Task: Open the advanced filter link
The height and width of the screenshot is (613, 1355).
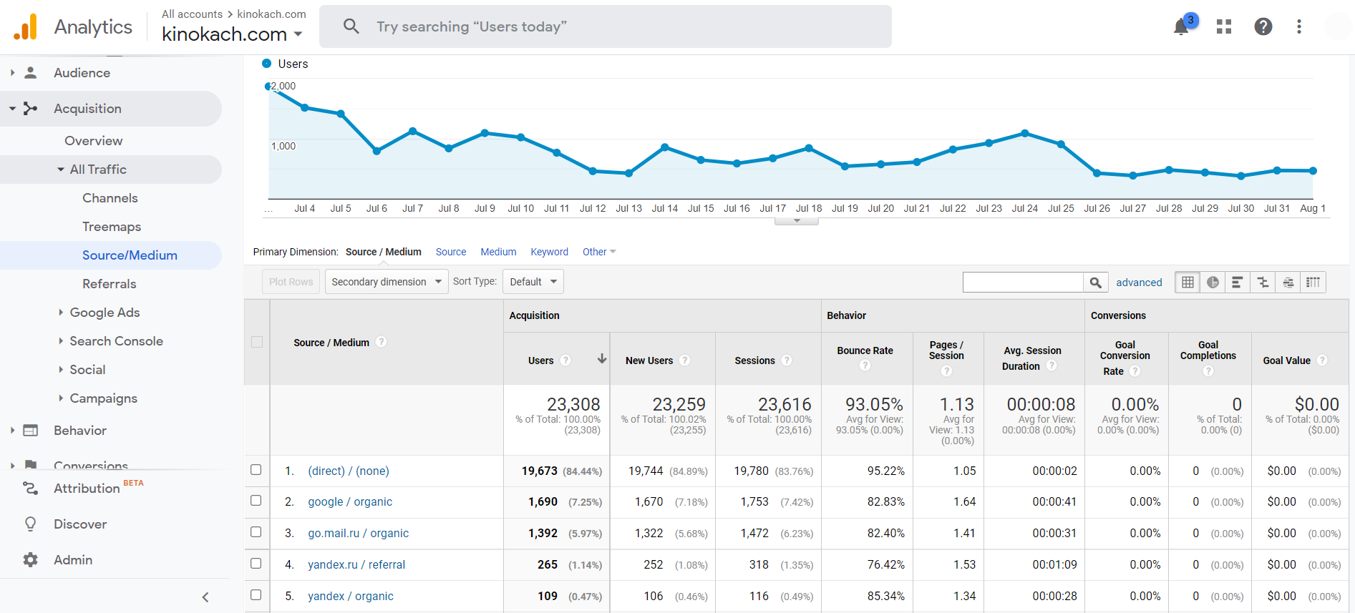Action: (1139, 283)
